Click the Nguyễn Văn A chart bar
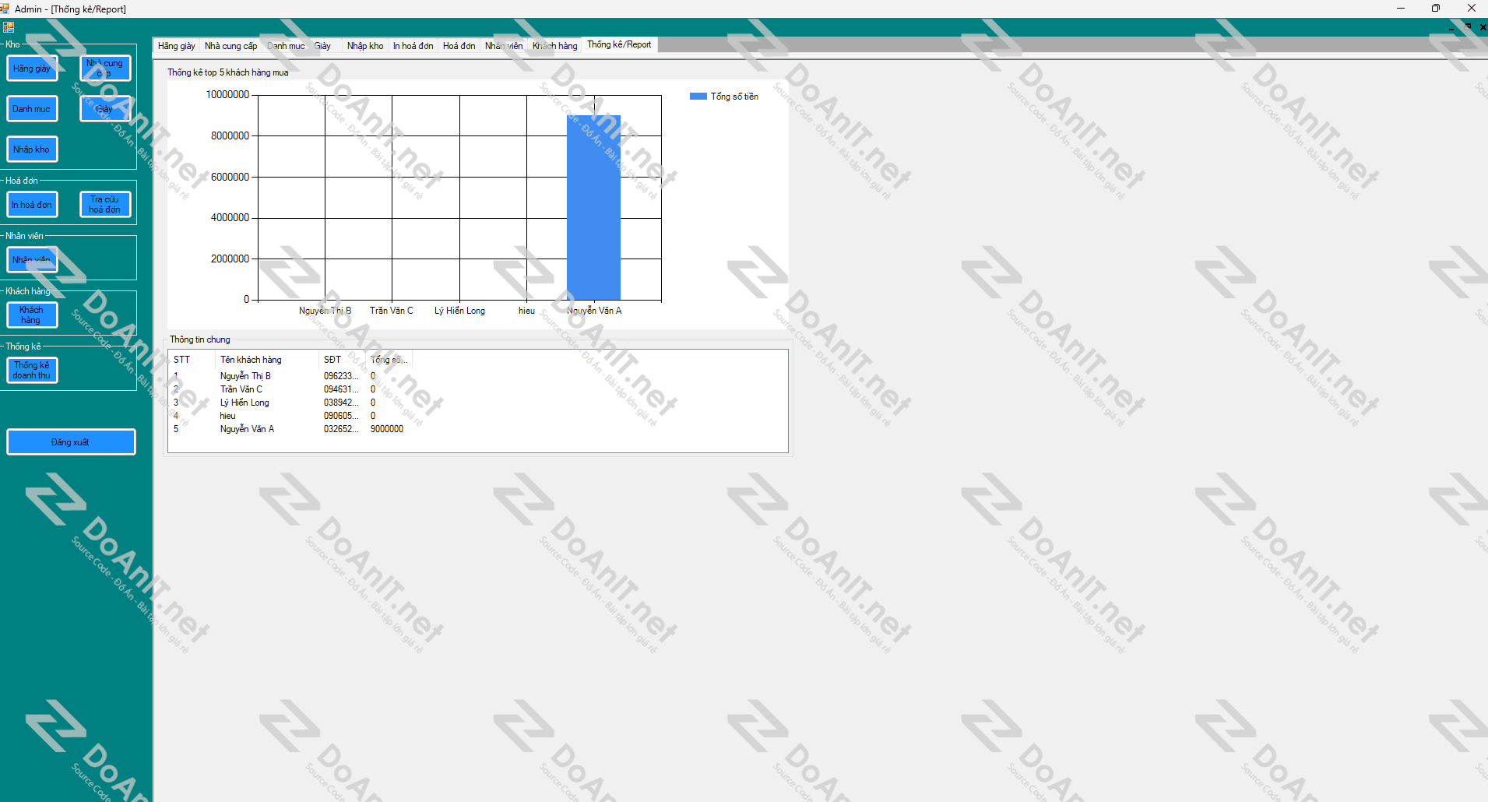 [x=593, y=207]
